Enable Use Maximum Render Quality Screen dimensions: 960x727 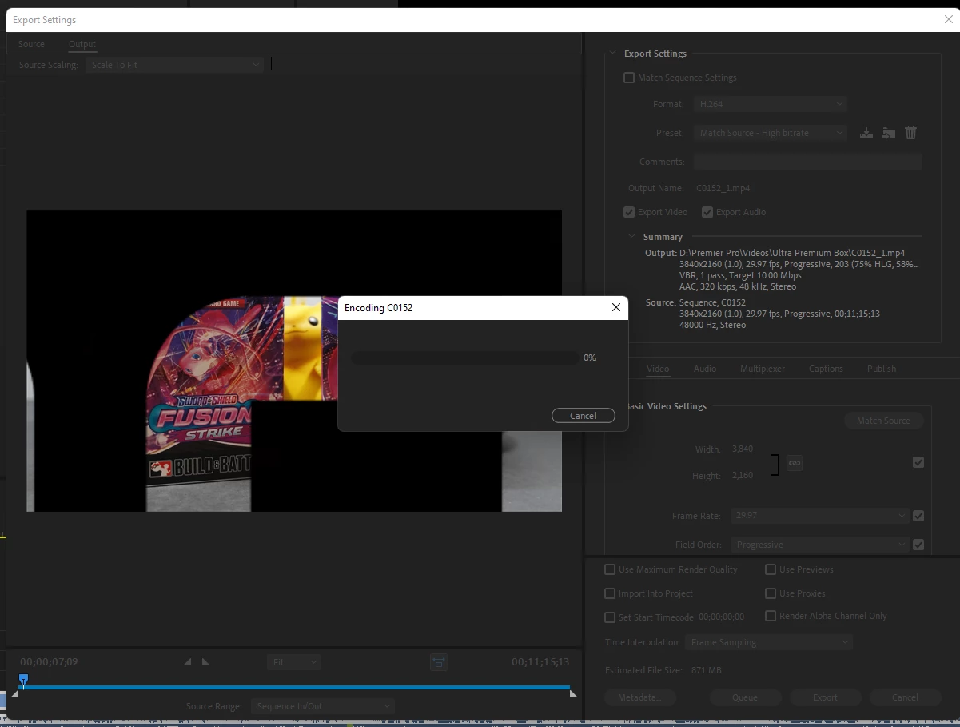click(610, 569)
